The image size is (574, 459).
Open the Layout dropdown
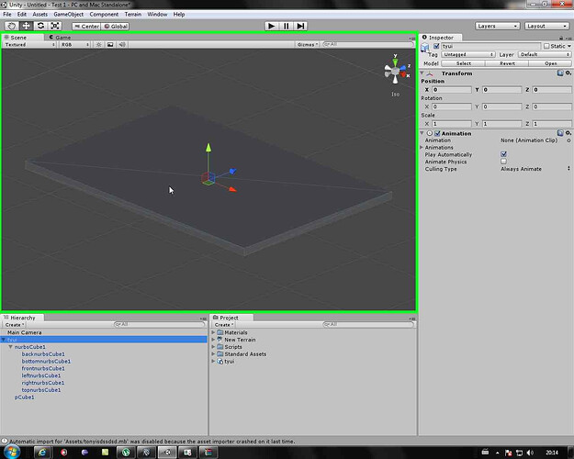(546, 26)
